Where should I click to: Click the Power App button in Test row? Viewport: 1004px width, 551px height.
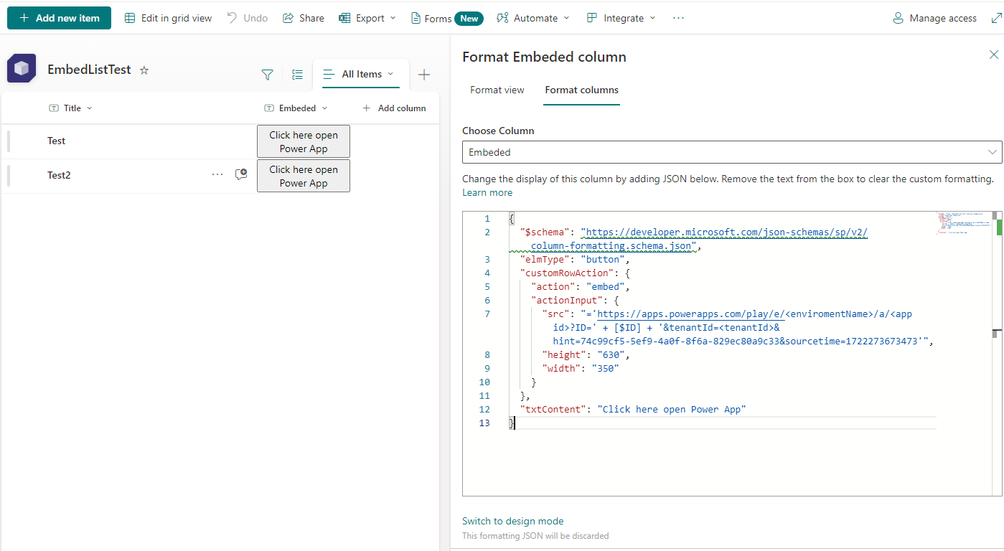pyautogui.click(x=304, y=141)
